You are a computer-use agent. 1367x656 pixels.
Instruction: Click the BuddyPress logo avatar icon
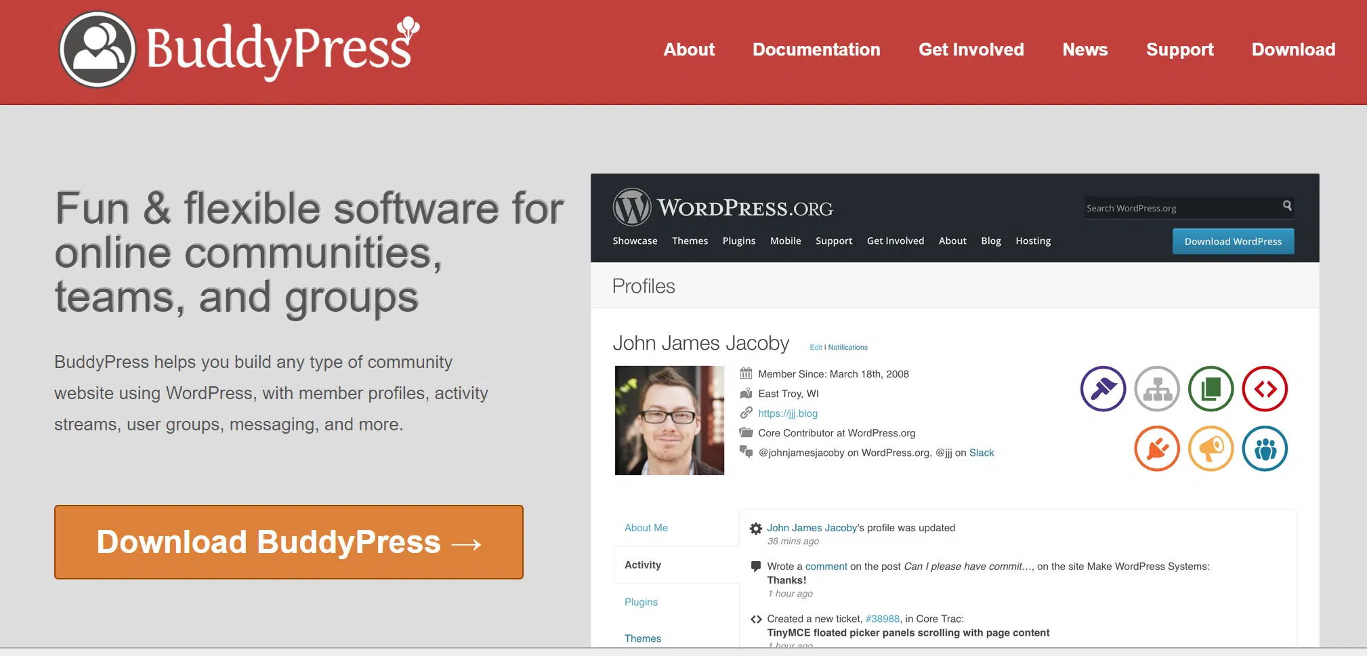coord(98,49)
